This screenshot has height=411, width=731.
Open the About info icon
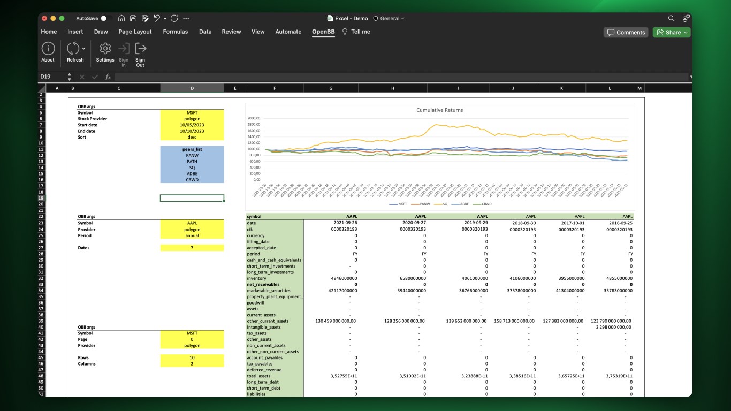pyautogui.click(x=48, y=49)
